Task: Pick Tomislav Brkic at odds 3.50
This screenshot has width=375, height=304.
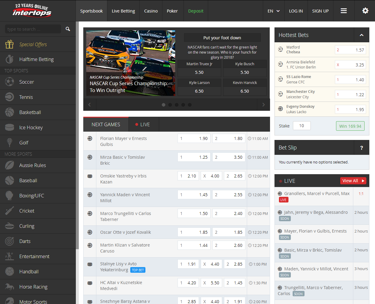Action: pyautogui.click(x=229, y=157)
